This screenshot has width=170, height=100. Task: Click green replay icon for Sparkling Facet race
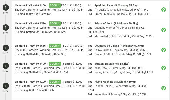pyautogui.click(x=163, y=10)
